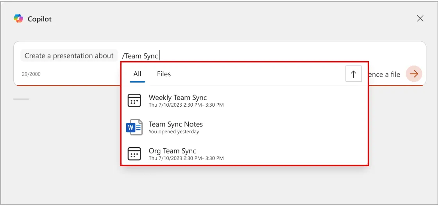Click the date line under Weekly Team Sync
The image size is (438, 206).
click(x=186, y=105)
